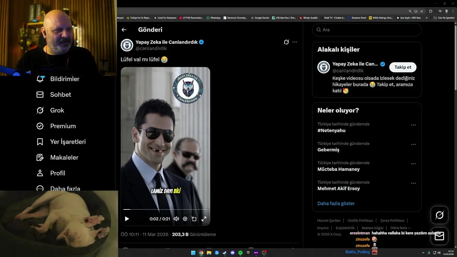This screenshot has height=257, width=457.
Task: Click the @canlandirdik handle under post author
Action: pyautogui.click(x=151, y=49)
